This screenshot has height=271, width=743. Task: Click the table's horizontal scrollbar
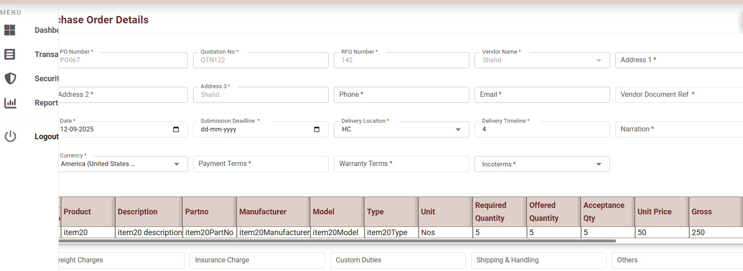click(x=338, y=241)
